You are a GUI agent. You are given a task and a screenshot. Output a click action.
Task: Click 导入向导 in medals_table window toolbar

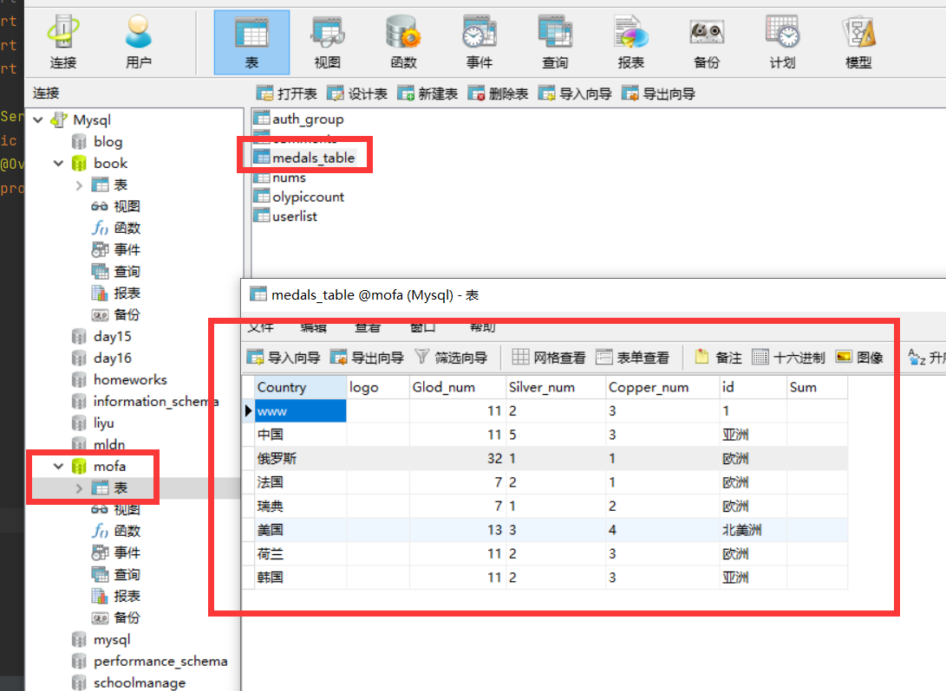284,358
